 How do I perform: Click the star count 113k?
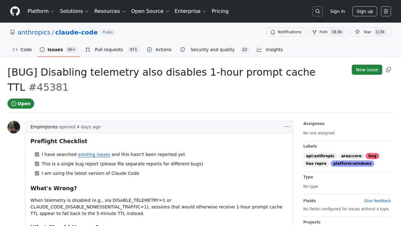click(x=380, y=32)
